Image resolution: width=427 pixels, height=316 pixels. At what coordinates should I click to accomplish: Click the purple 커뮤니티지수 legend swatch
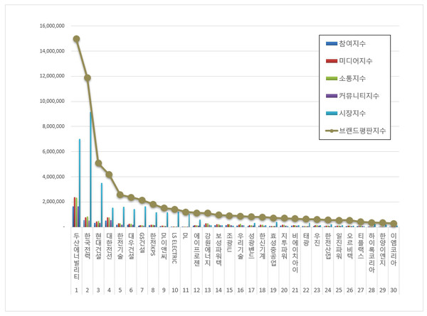(331, 95)
